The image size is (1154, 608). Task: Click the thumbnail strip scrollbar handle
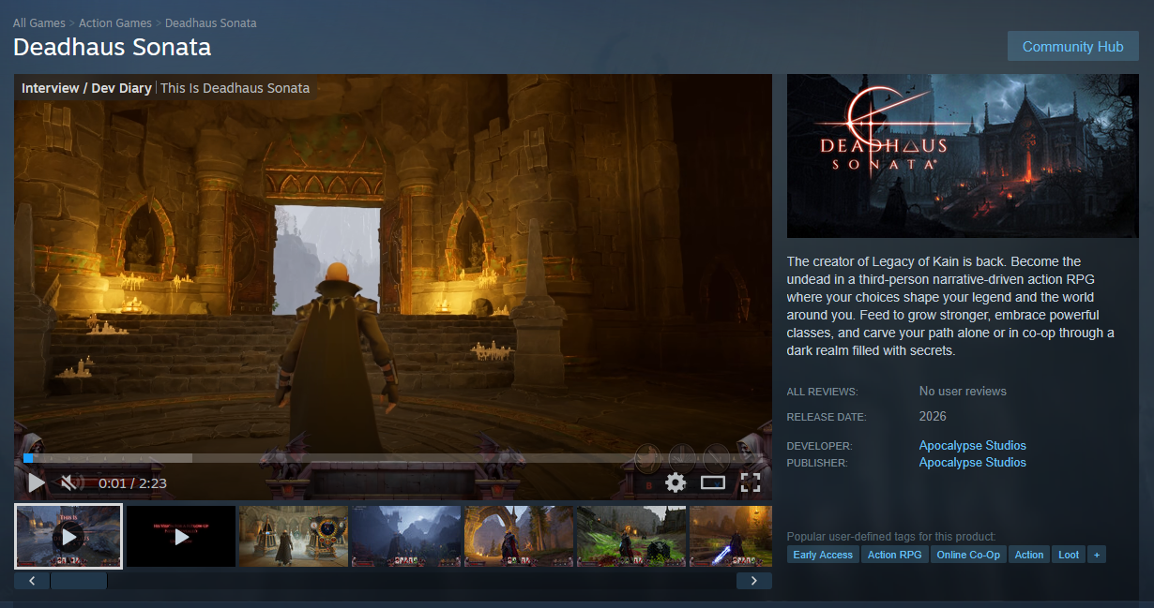[x=79, y=581]
